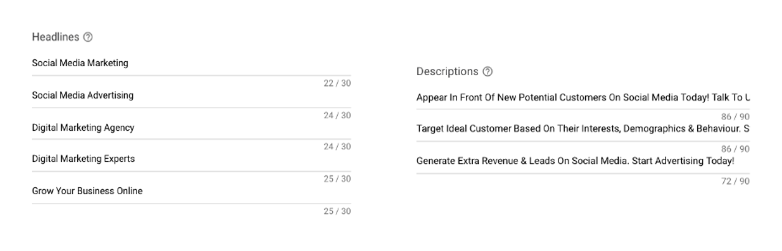The width and height of the screenshot is (782, 251).
Task: Select the 22 / 30 character counter
Action: (x=337, y=83)
